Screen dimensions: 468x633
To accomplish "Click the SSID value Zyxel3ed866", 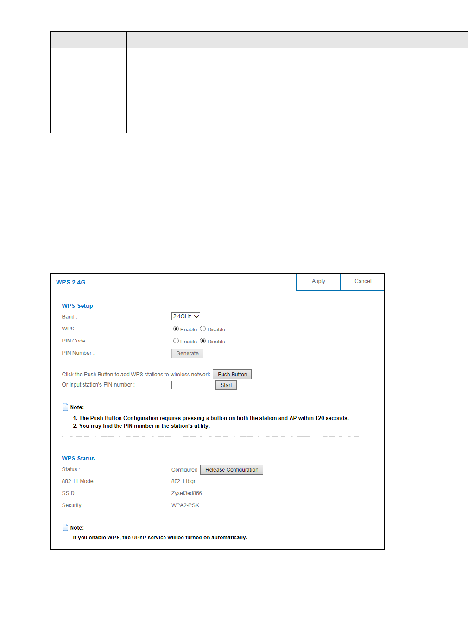I will point(187,493).
